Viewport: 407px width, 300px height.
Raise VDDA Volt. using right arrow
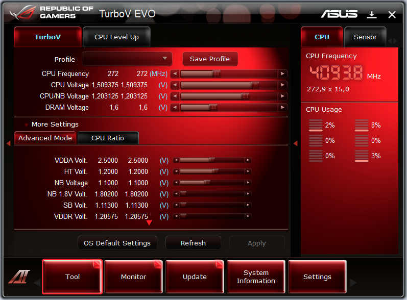click(x=248, y=160)
